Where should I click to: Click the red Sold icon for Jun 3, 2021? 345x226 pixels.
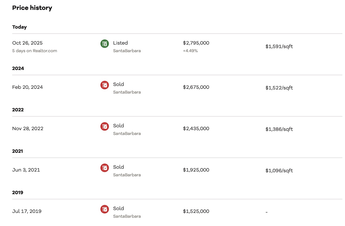click(105, 168)
